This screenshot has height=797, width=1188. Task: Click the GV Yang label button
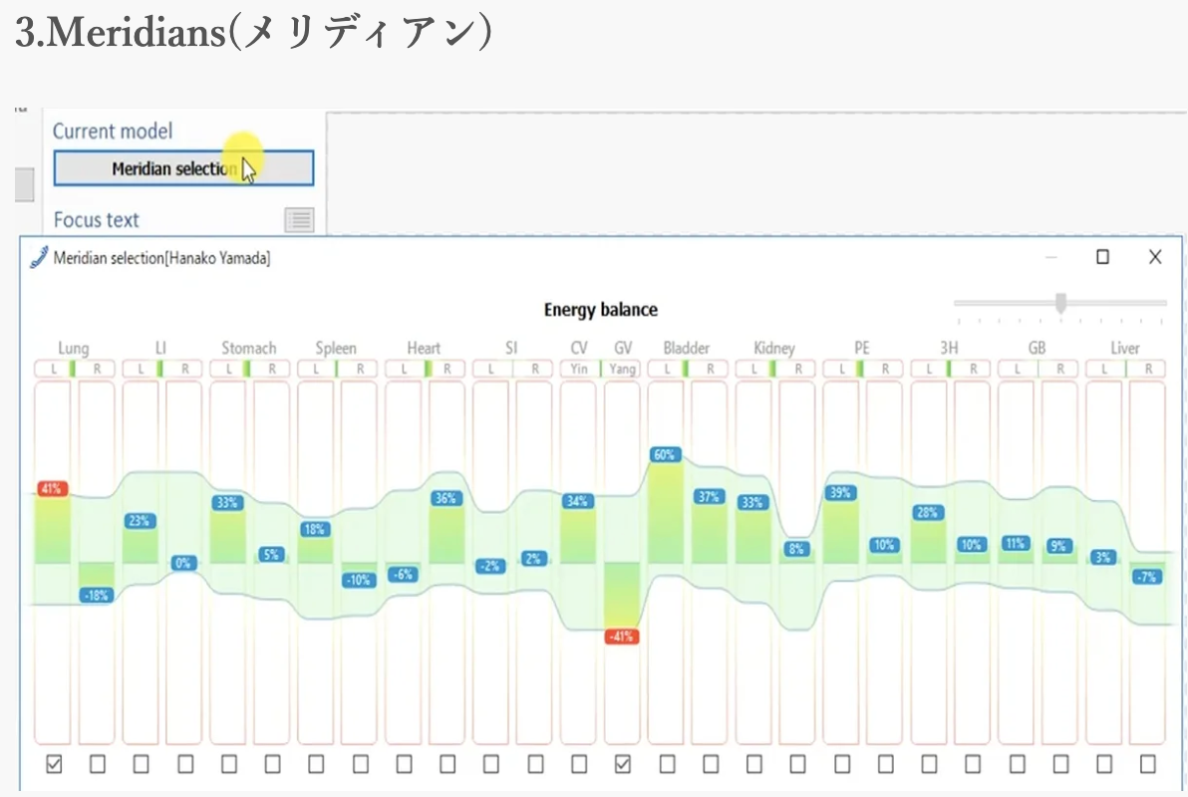click(623, 369)
